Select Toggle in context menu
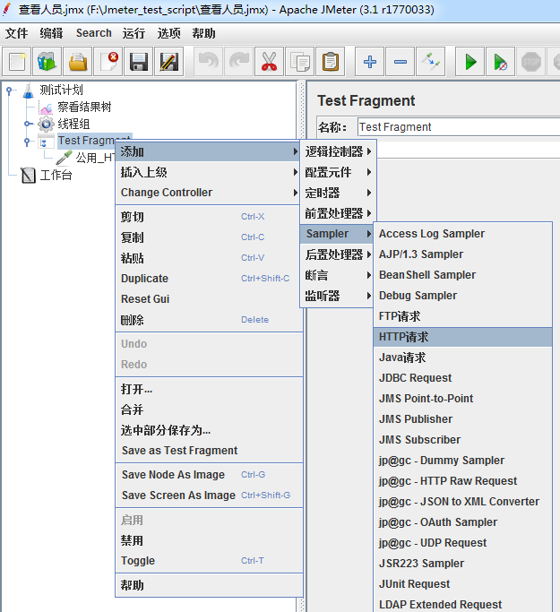The height and width of the screenshot is (612, 560). [209, 561]
